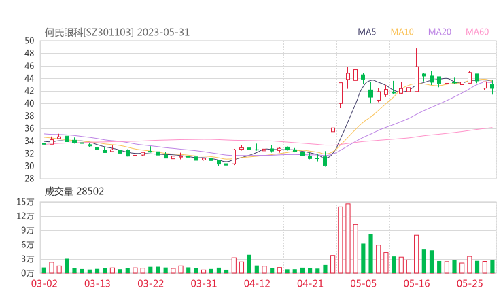
Task: Click the 36 price axis label
Action: pyautogui.click(x=29, y=128)
